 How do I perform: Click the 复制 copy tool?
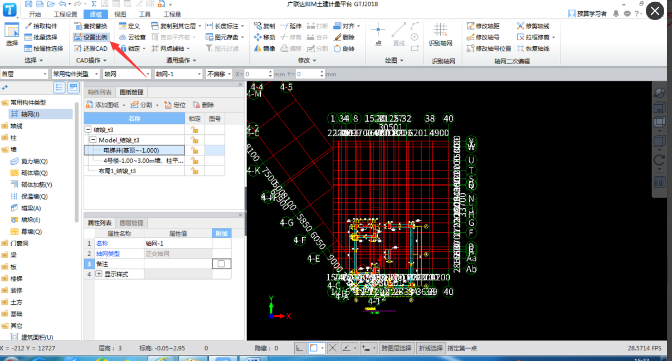click(x=265, y=26)
